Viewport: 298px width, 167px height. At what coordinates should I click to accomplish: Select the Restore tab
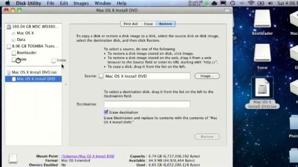coord(166,24)
